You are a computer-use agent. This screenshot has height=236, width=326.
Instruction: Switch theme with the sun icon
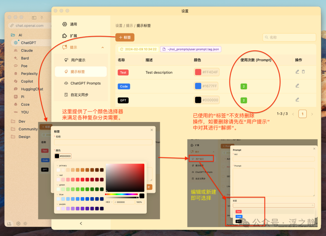(25, 224)
